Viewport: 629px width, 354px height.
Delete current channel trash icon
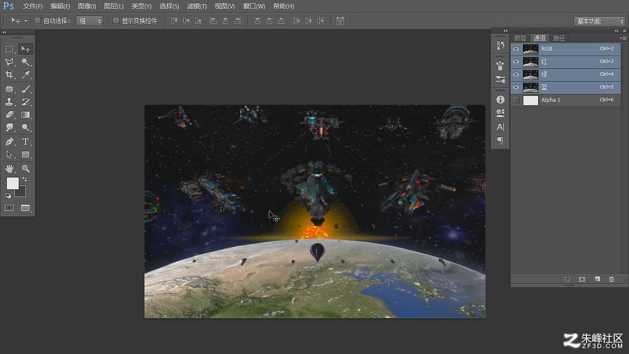pyautogui.click(x=611, y=279)
